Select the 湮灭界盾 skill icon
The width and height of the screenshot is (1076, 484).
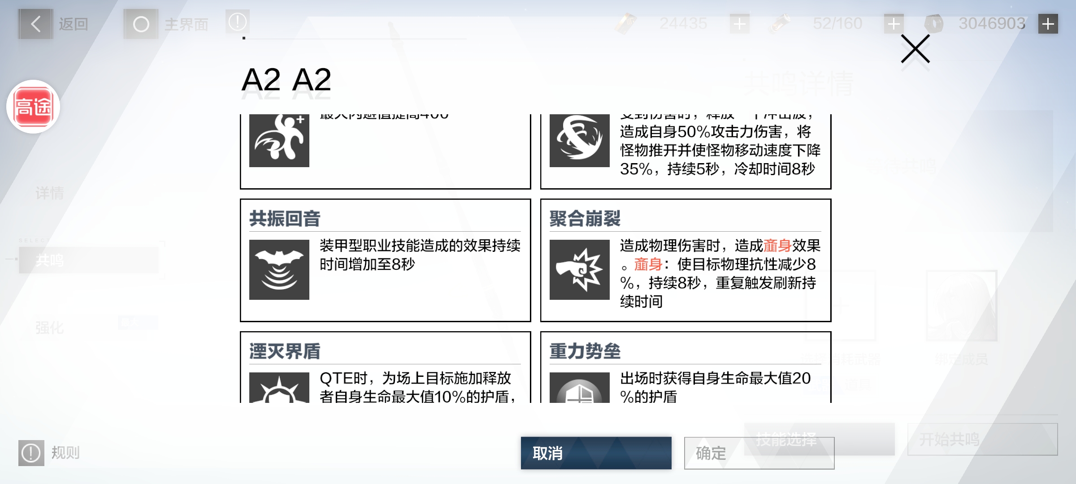coord(279,388)
